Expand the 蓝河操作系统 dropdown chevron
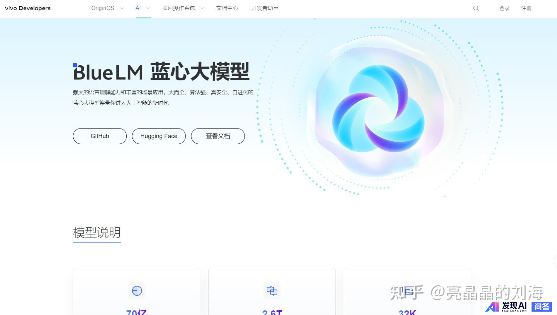This screenshot has height=315, width=557. [202, 8]
